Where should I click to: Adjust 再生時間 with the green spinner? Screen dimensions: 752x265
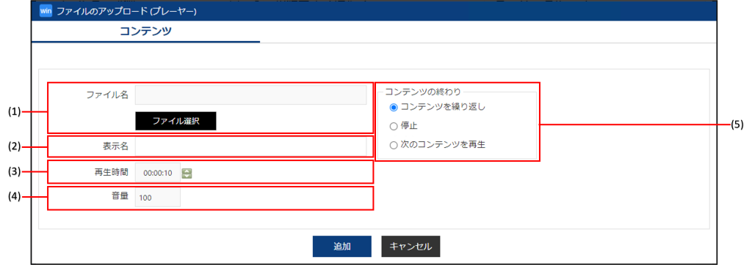[x=187, y=173]
